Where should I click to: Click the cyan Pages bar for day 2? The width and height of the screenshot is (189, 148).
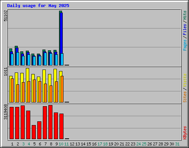pos(18,59)
